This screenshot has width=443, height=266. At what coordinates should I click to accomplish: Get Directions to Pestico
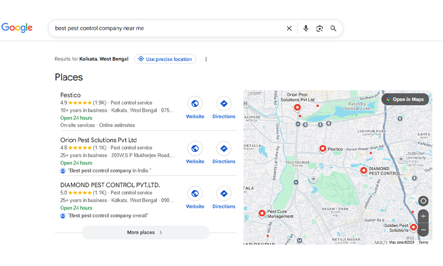click(x=224, y=103)
